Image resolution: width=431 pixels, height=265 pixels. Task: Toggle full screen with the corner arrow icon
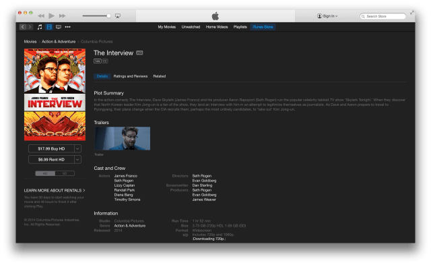click(x=411, y=13)
